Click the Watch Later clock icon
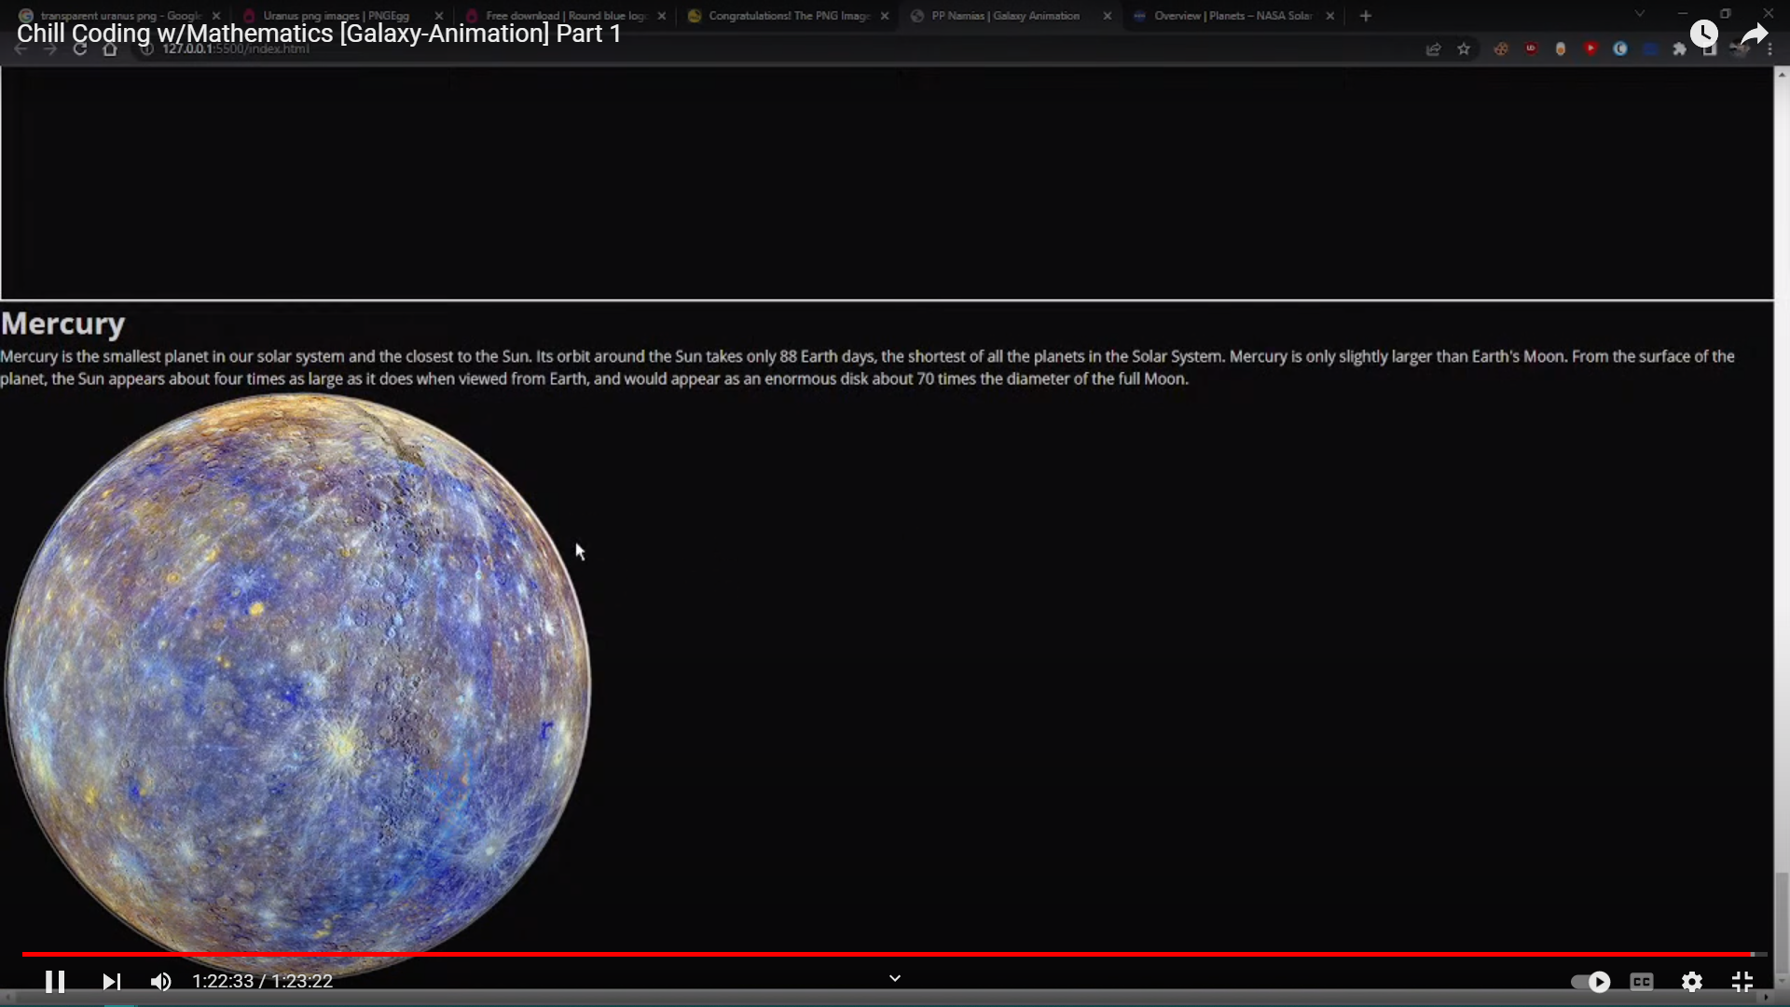1790x1007 pixels. coord(1703,34)
